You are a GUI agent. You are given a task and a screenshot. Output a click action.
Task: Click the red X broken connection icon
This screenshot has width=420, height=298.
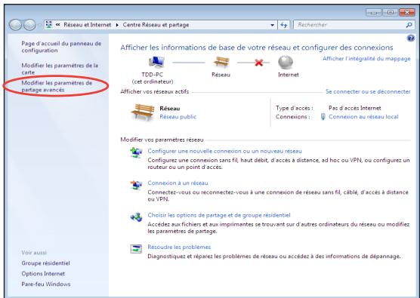[x=259, y=63]
